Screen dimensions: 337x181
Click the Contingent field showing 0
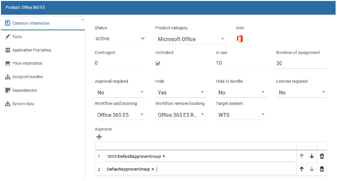click(120, 63)
